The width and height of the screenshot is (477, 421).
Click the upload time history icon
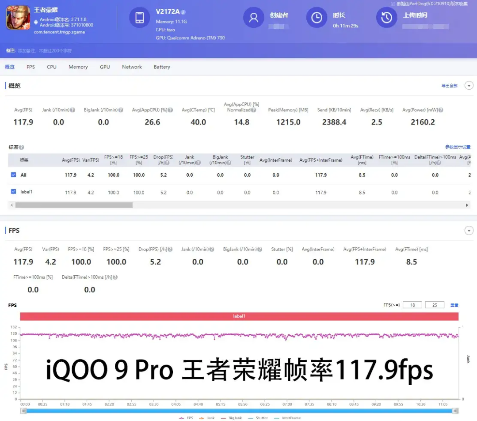(x=386, y=17)
